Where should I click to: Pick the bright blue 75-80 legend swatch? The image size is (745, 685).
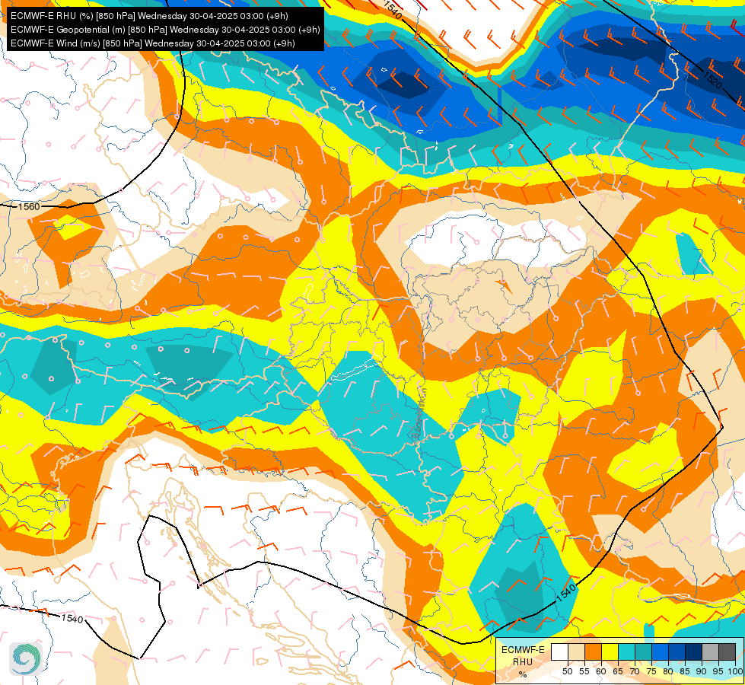point(660,652)
